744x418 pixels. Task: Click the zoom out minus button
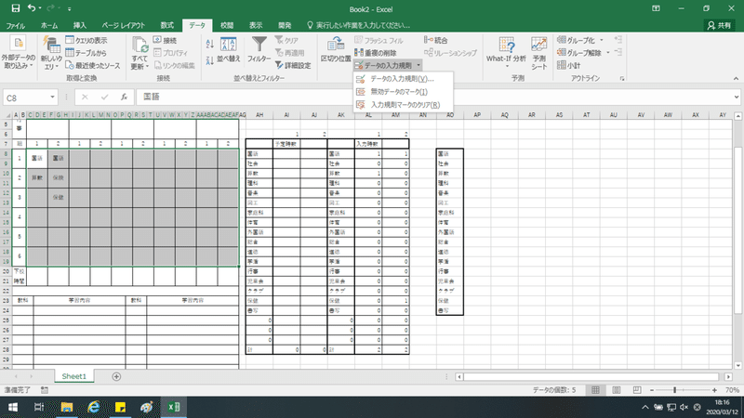click(x=652, y=390)
